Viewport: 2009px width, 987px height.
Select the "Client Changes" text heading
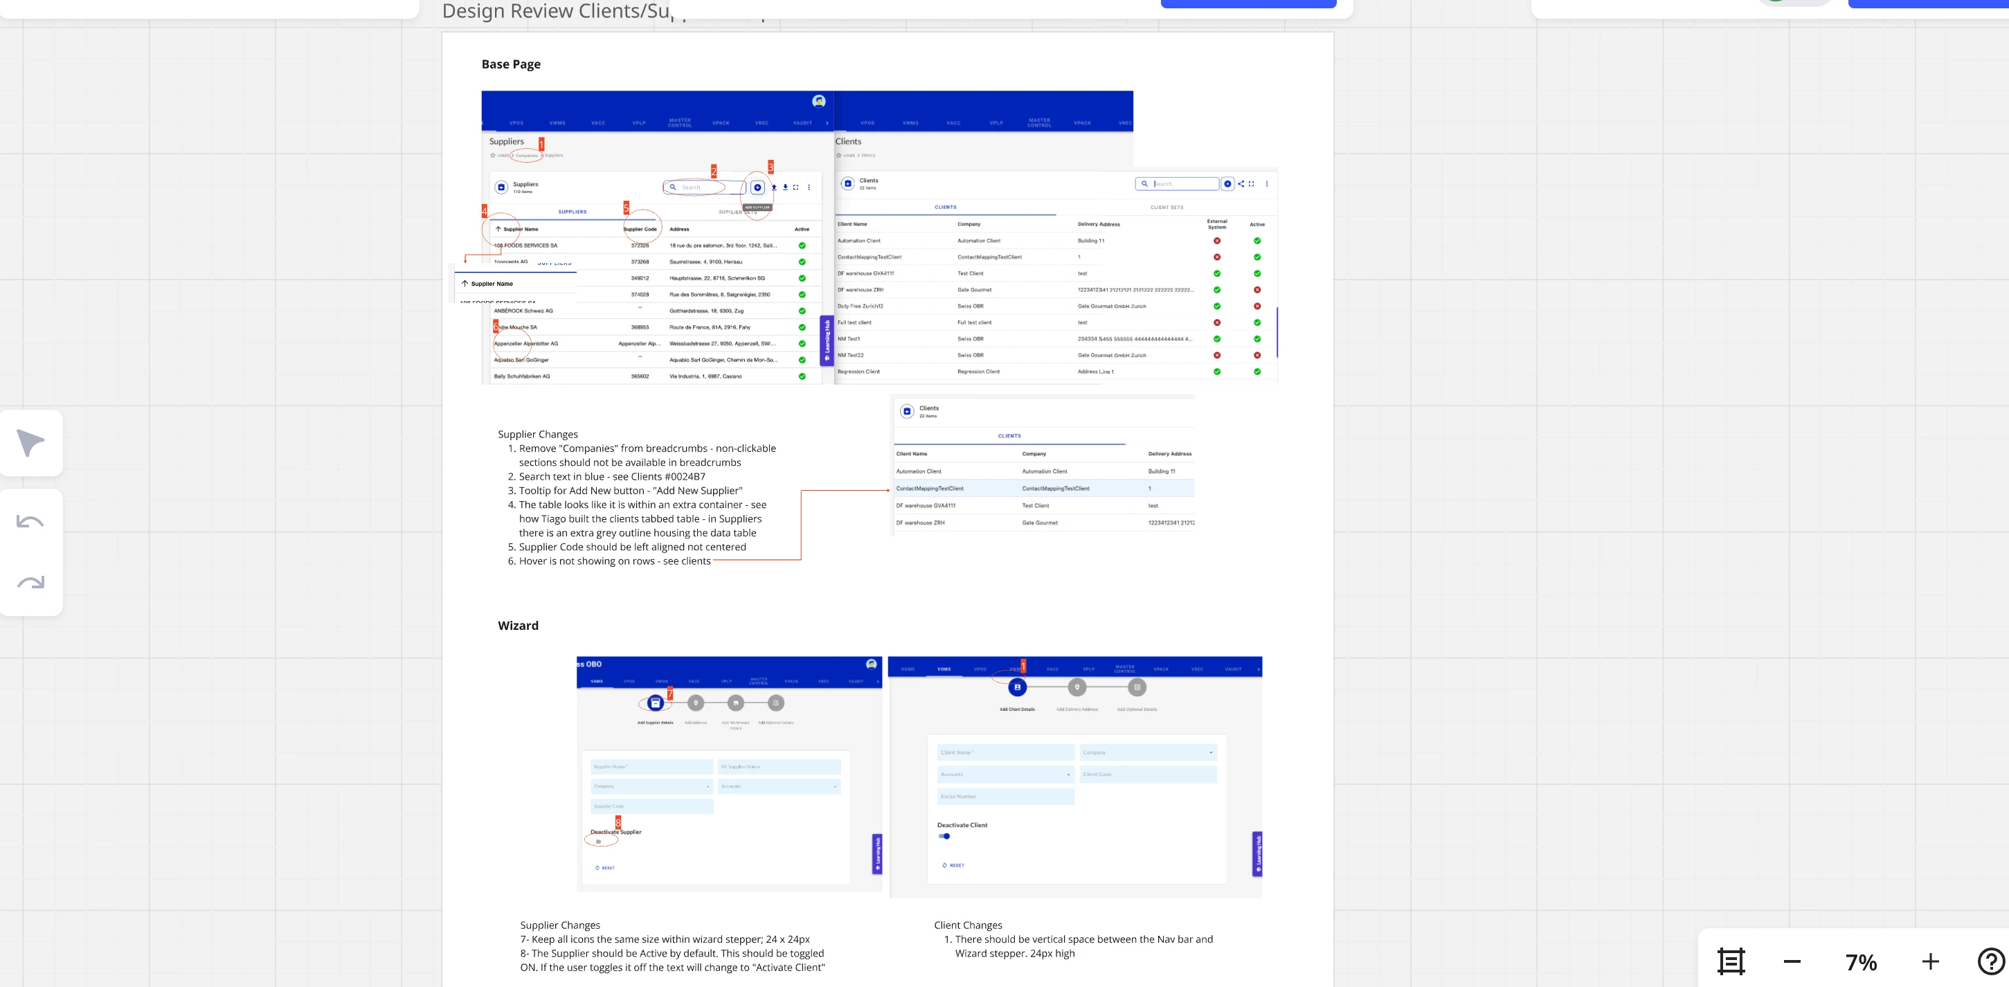[968, 925]
